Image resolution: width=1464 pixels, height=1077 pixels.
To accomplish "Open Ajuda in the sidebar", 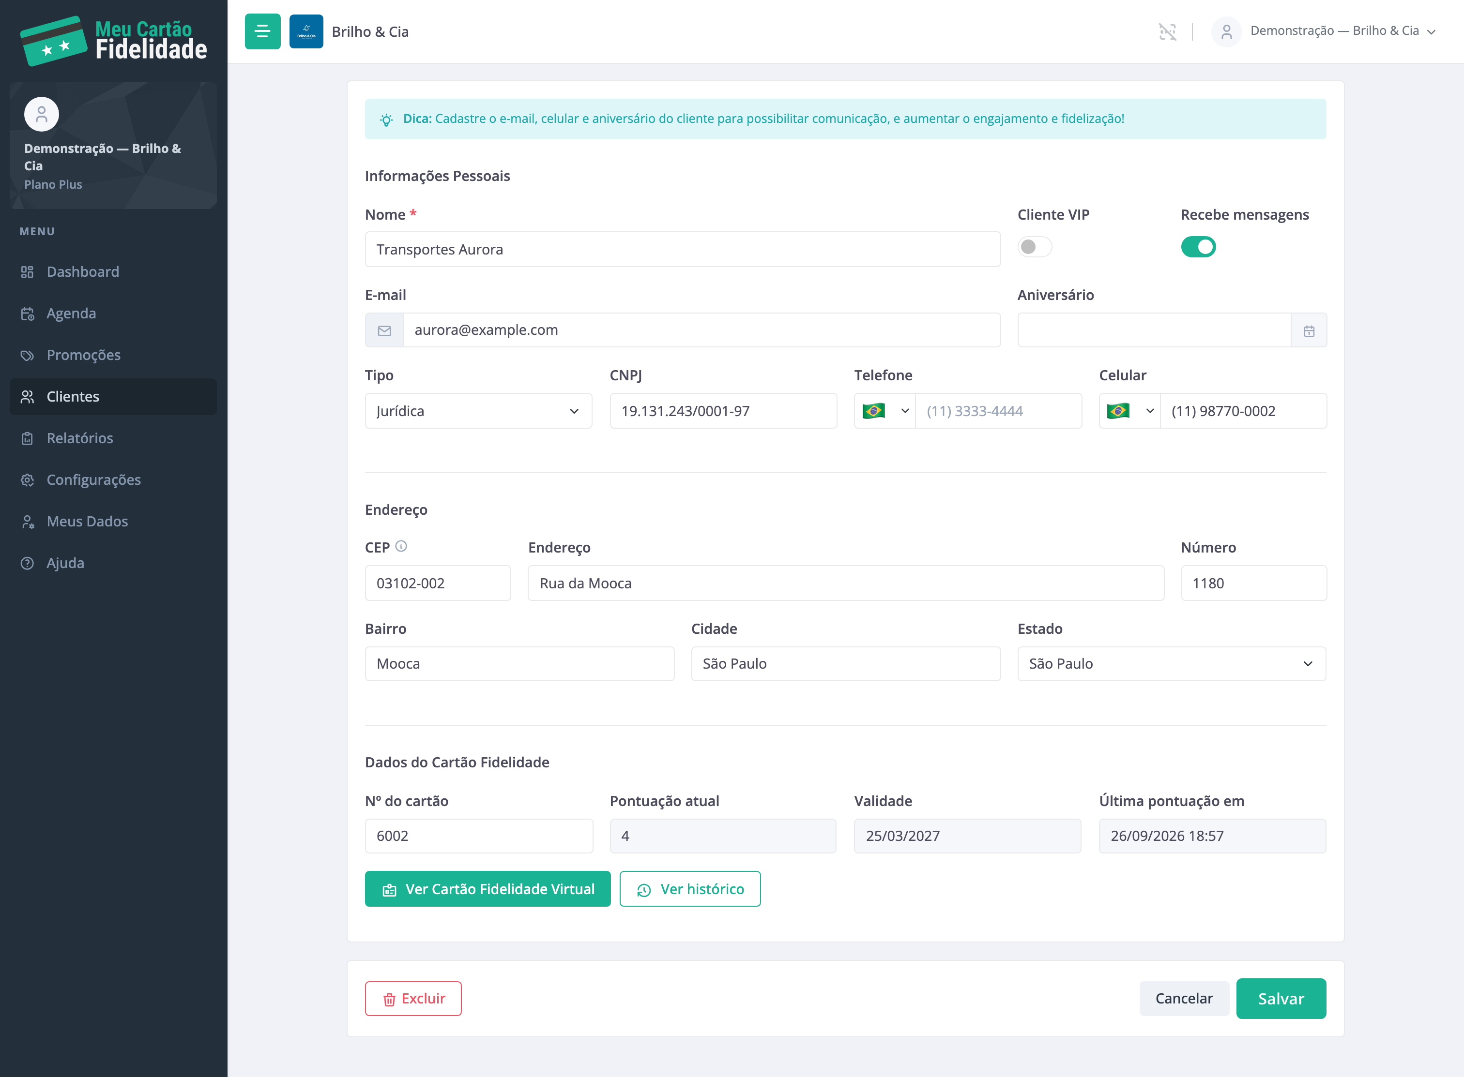I will point(113,563).
